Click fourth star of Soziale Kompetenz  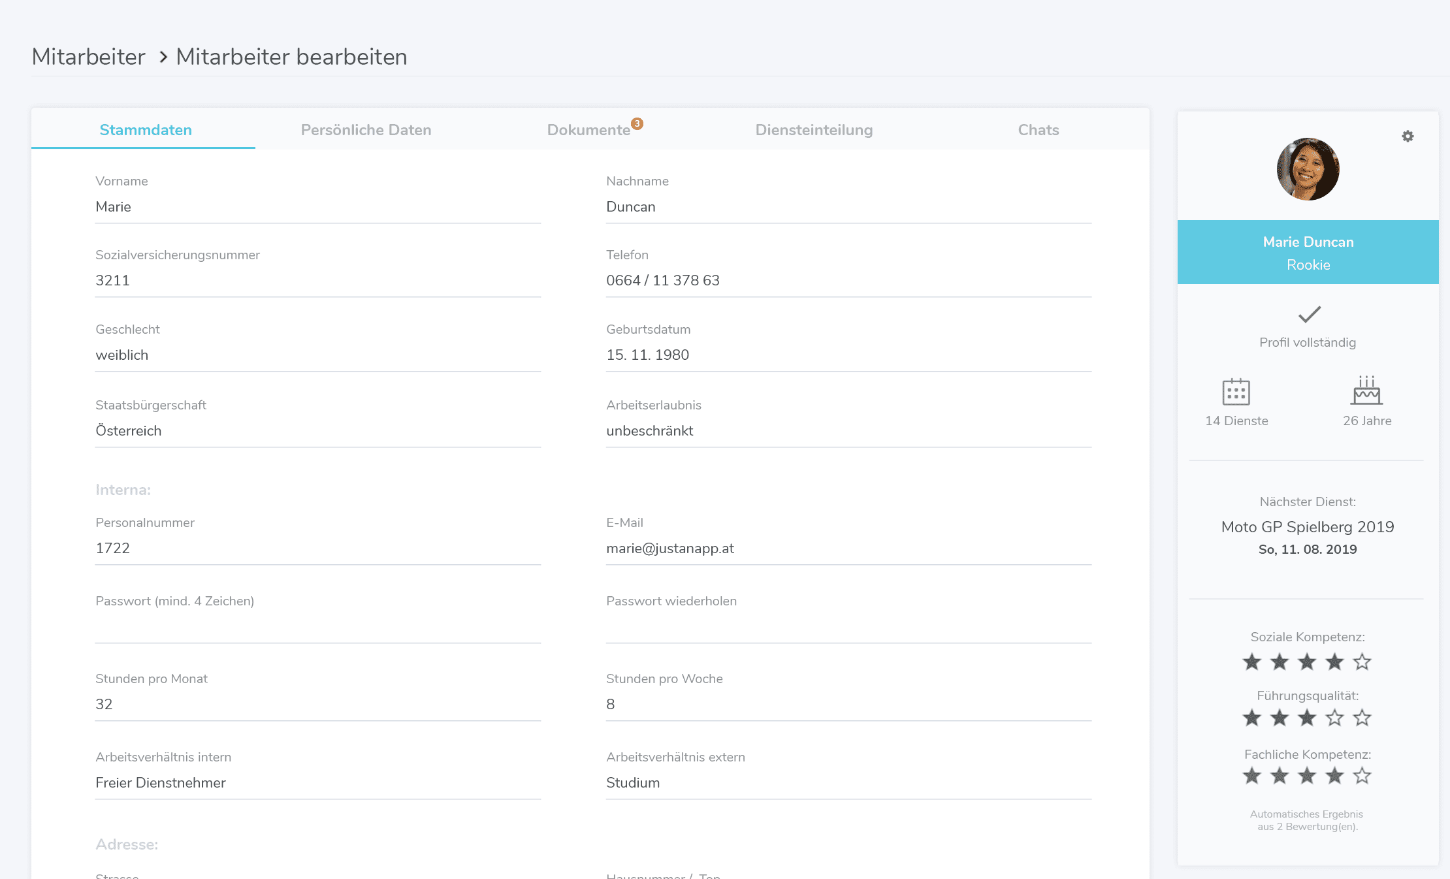tap(1334, 662)
